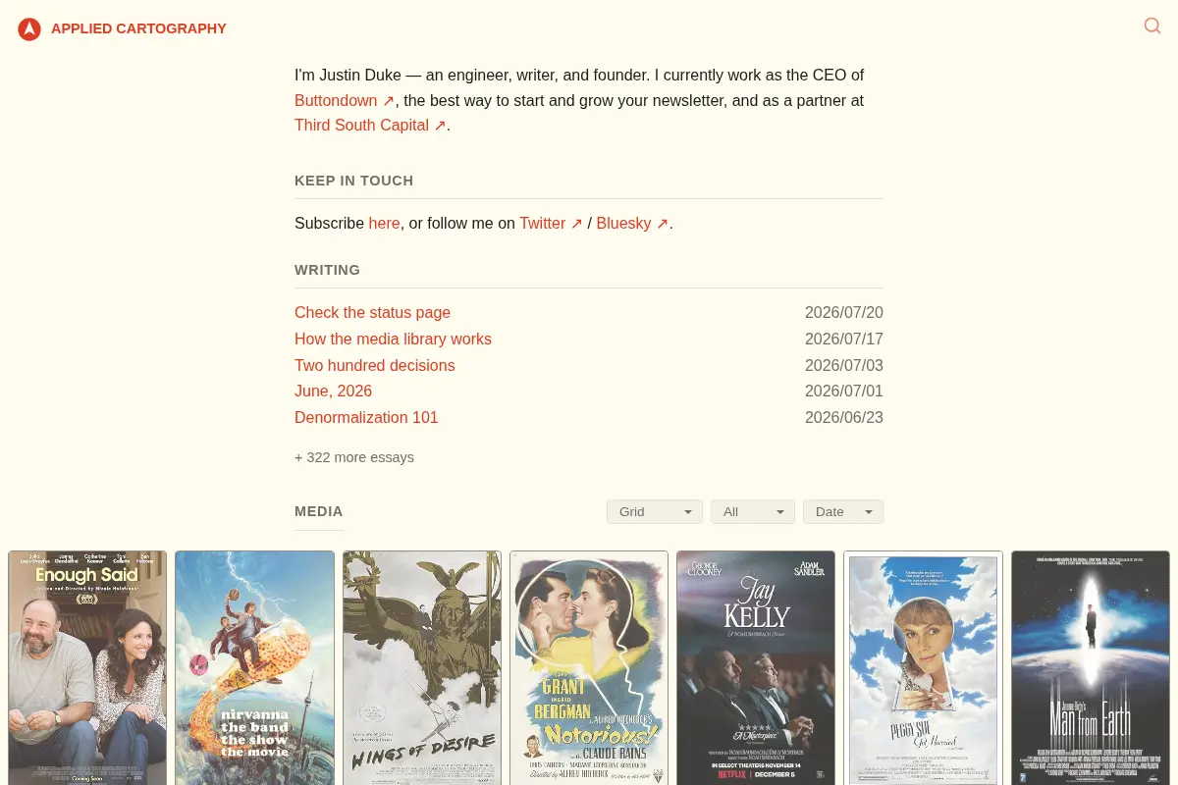
Task: Open the 'Denormalization 101' essay
Action: [366, 417]
